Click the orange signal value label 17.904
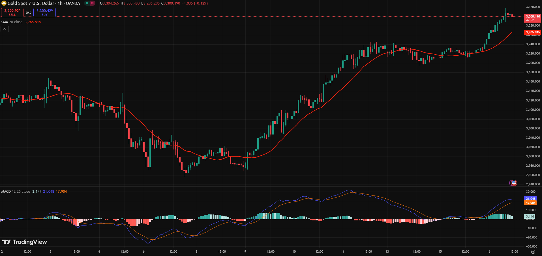This screenshot has width=542, height=256. 530,203
